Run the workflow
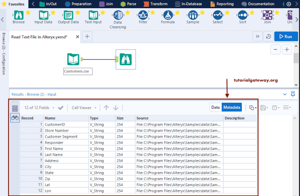 [x=286, y=36]
